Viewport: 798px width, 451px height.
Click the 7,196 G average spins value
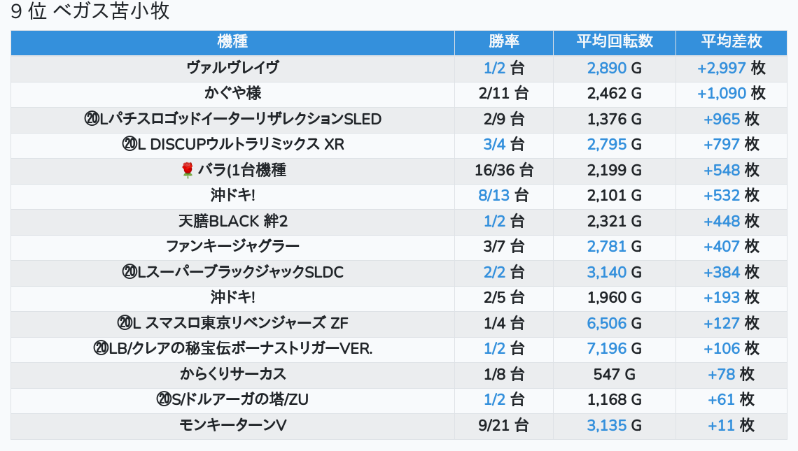click(x=607, y=348)
